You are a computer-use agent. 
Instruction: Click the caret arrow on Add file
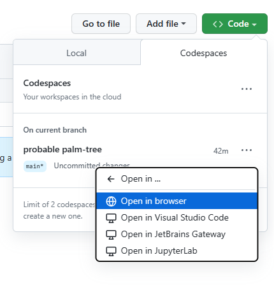184,24
